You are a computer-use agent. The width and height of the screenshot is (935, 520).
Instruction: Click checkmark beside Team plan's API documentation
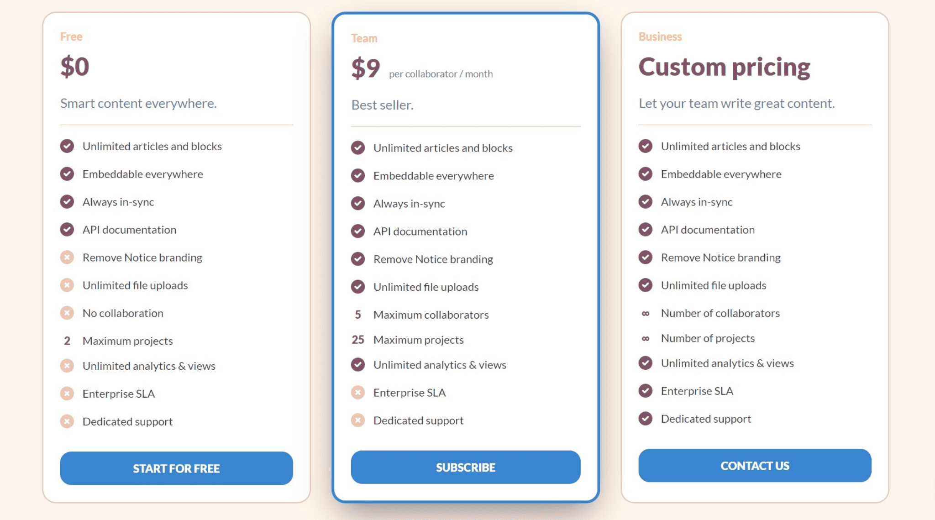pos(358,231)
